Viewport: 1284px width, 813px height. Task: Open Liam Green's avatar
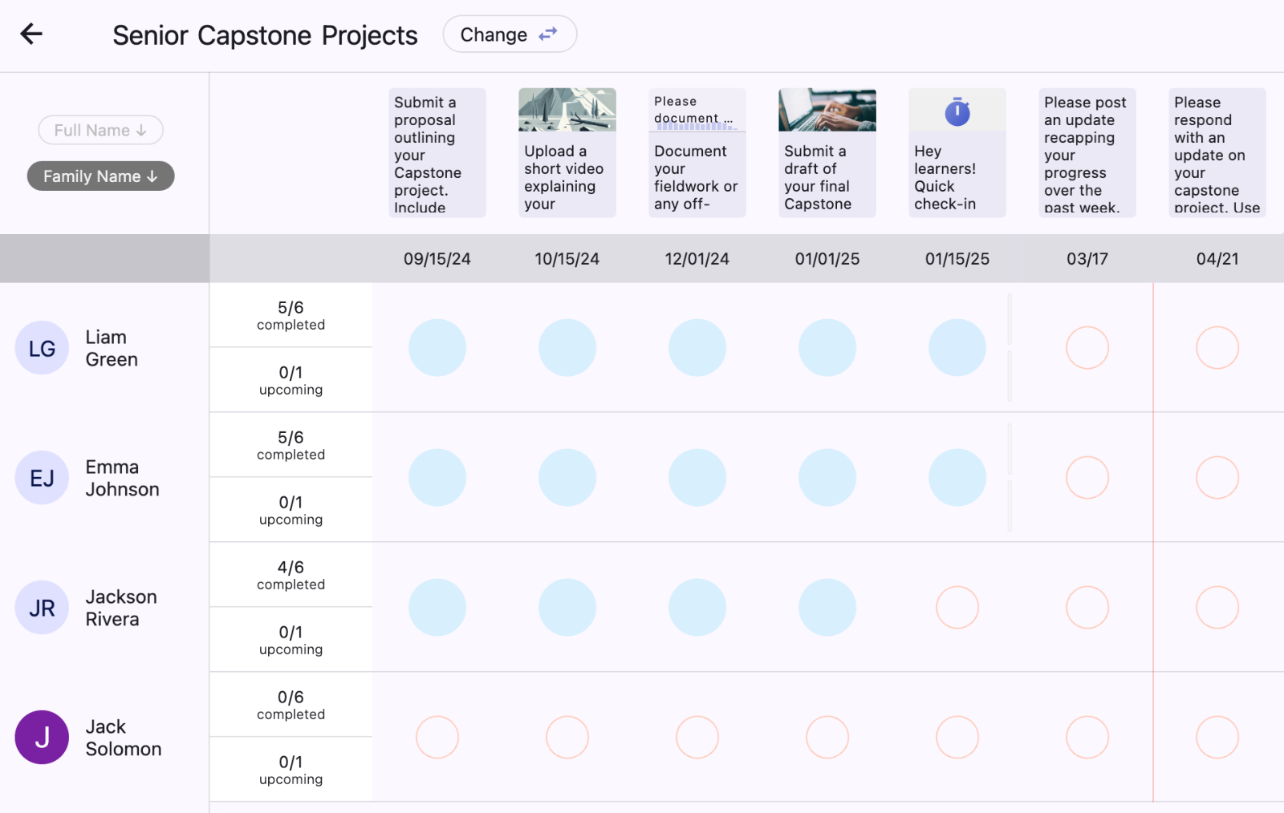(x=41, y=347)
